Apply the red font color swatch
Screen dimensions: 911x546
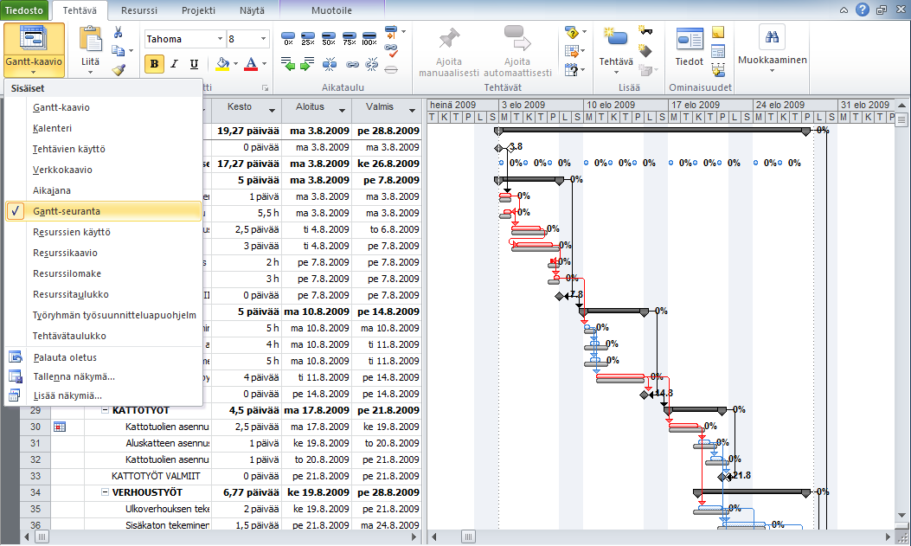[251, 64]
